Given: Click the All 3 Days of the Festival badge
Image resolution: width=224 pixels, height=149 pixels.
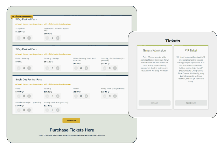Looking at the screenshot, I should pyautogui.click(x=22, y=16).
